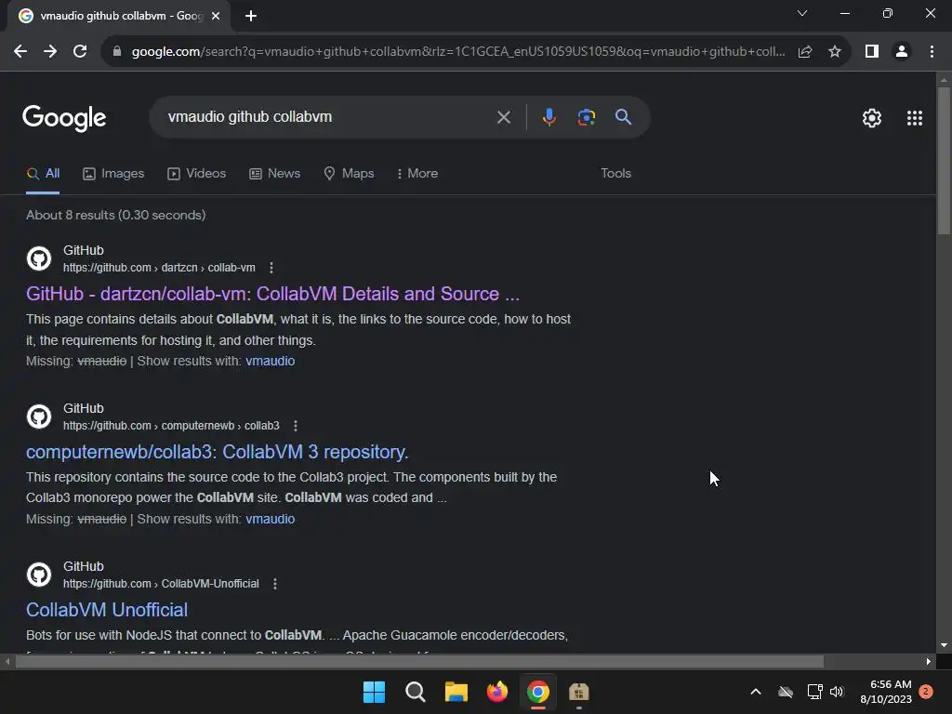Open Windows taskbar search
The height and width of the screenshot is (714, 952).
point(416,692)
